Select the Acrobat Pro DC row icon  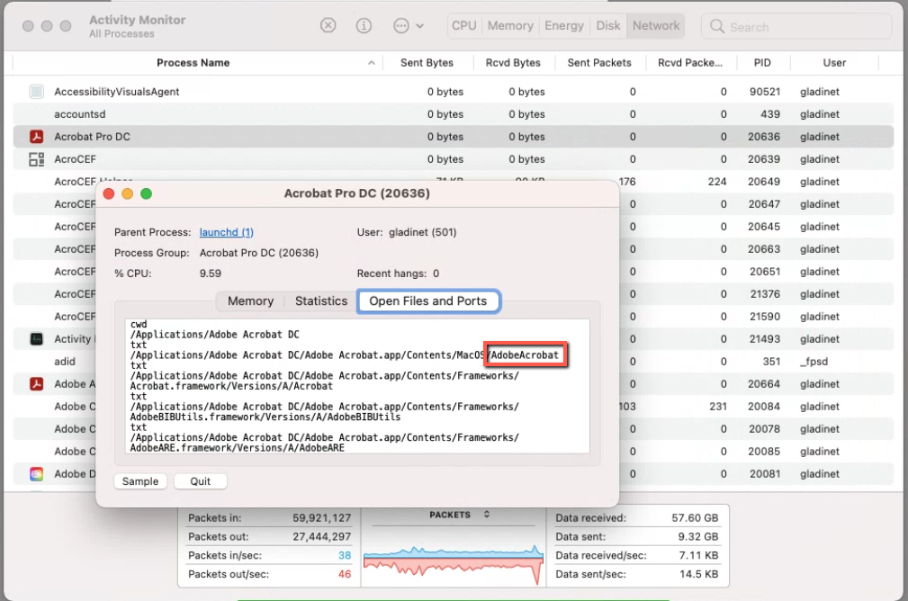click(x=37, y=137)
